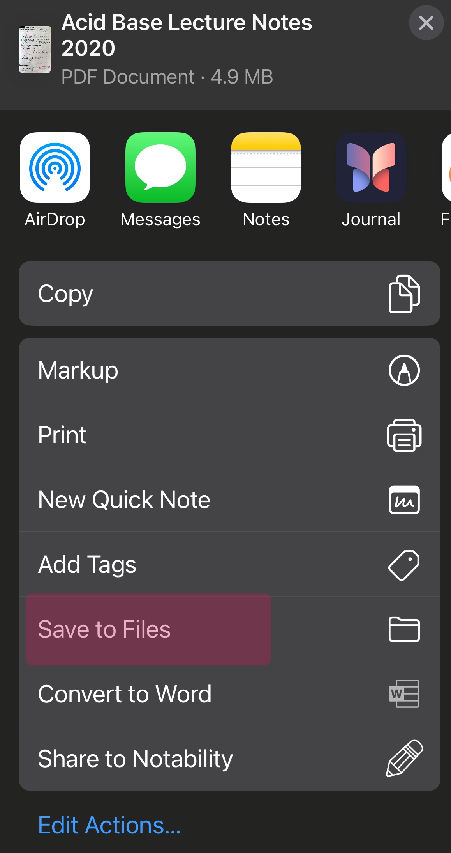Open the PDF document thumbnail preview

pos(35,49)
